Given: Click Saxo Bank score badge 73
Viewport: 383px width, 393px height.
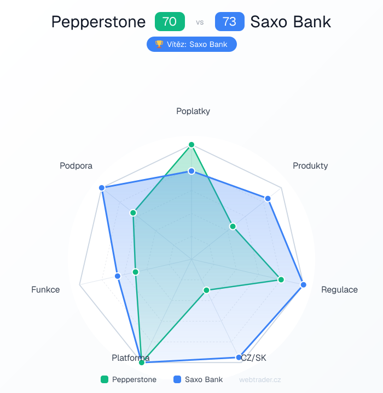Looking at the screenshot, I should click(230, 22).
